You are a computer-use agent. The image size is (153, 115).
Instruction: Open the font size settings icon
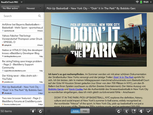(126, 111)
